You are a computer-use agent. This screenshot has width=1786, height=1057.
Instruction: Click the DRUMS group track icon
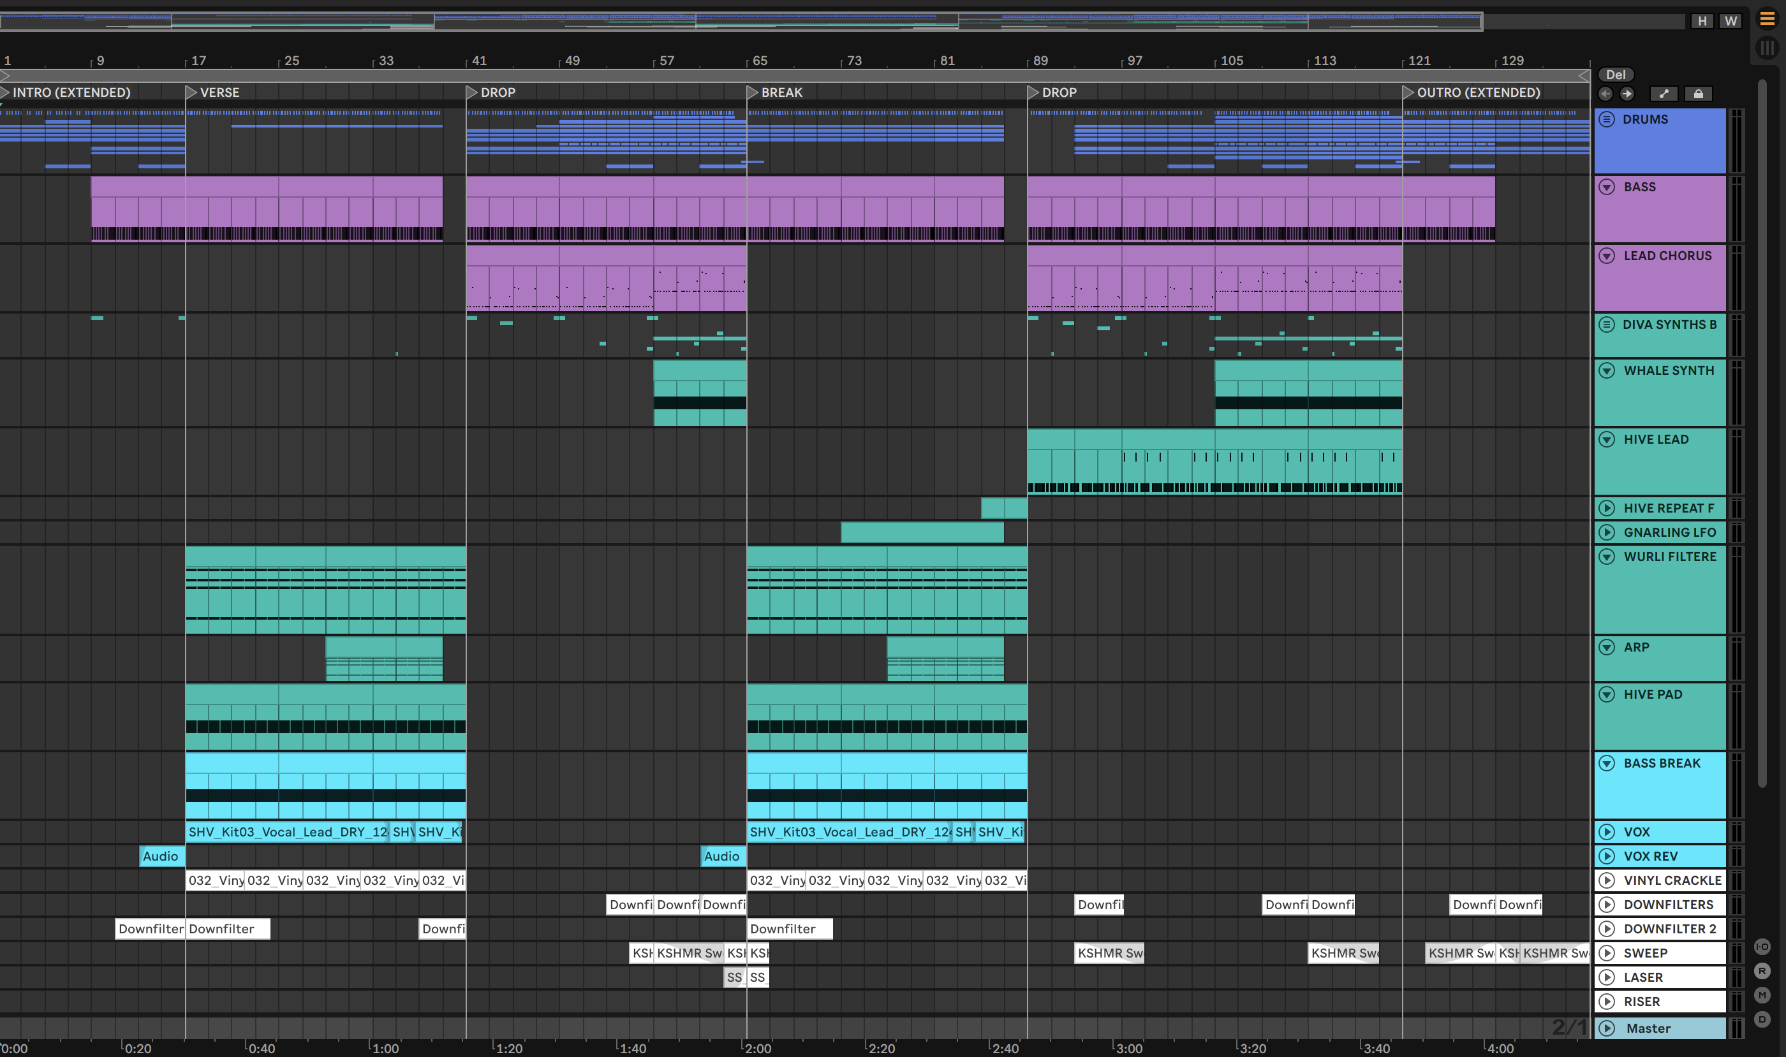[x=1606, y=120]
